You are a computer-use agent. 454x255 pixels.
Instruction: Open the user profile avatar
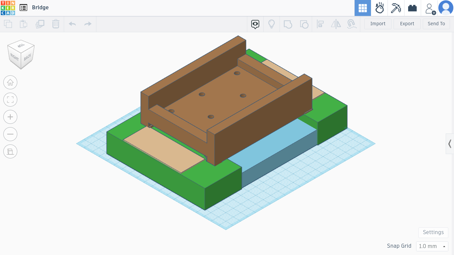[446, 8]
